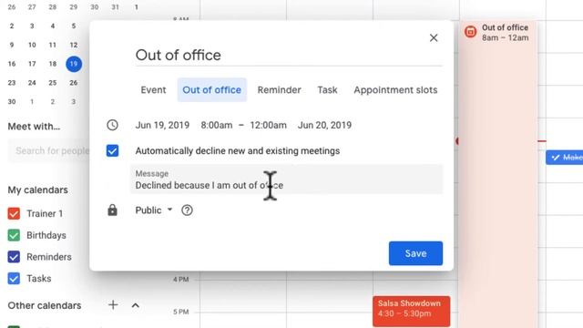Screen dimensions: 583x328
Task: Open the 8:00am start time picker
Action: coord(217,125)
